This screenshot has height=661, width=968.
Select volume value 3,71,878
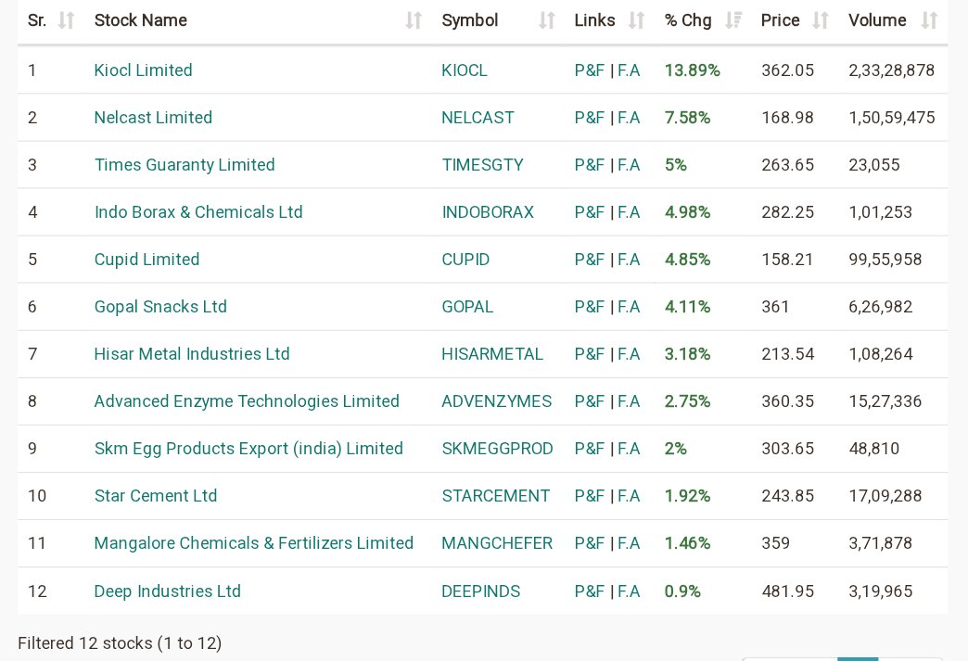(x=880, y=543)
